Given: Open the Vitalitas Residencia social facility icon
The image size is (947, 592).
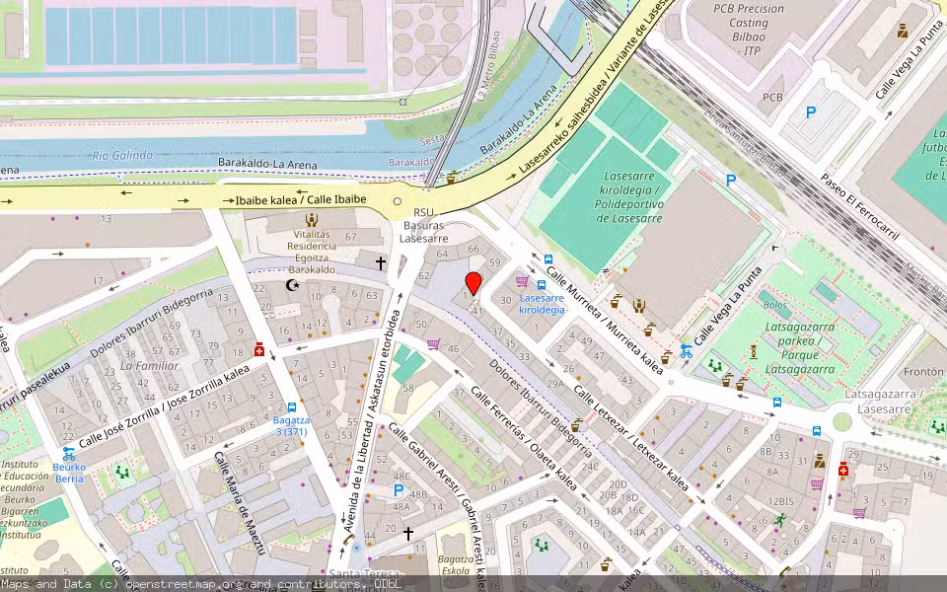Looking at the screenshot, I should pos(312,220).
